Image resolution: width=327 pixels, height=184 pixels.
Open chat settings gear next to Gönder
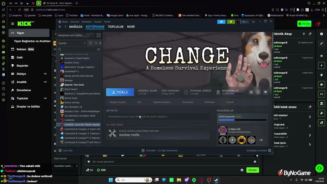point(242,170)
